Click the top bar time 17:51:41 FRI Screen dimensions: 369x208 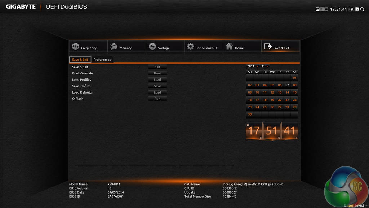pos(342,9)
